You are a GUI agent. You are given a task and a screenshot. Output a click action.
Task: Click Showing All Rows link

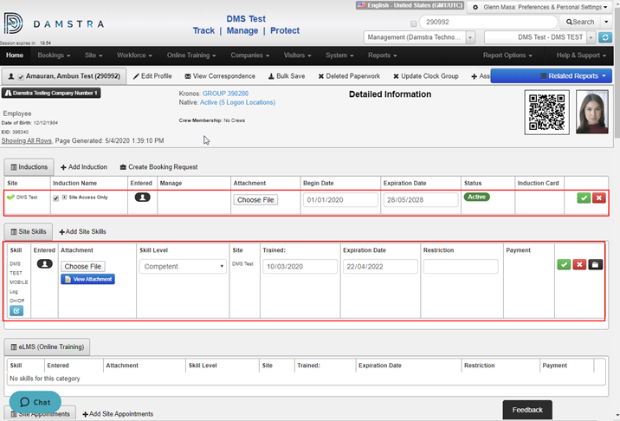(27, 140)
